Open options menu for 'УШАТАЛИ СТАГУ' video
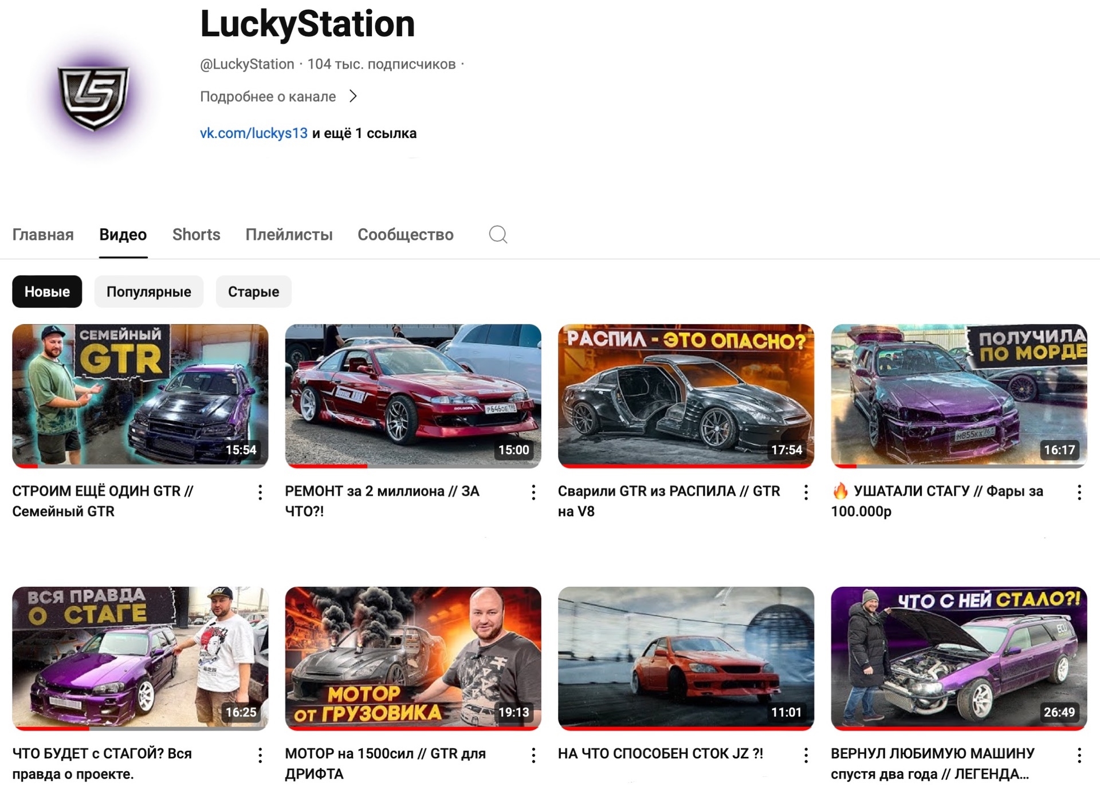 1079,492
